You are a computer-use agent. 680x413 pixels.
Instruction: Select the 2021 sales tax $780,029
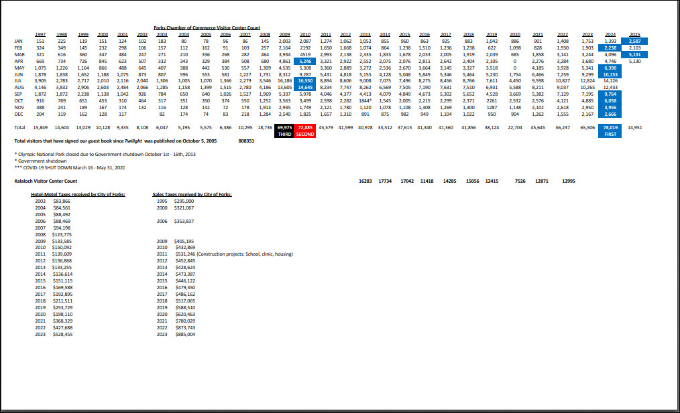185,321
